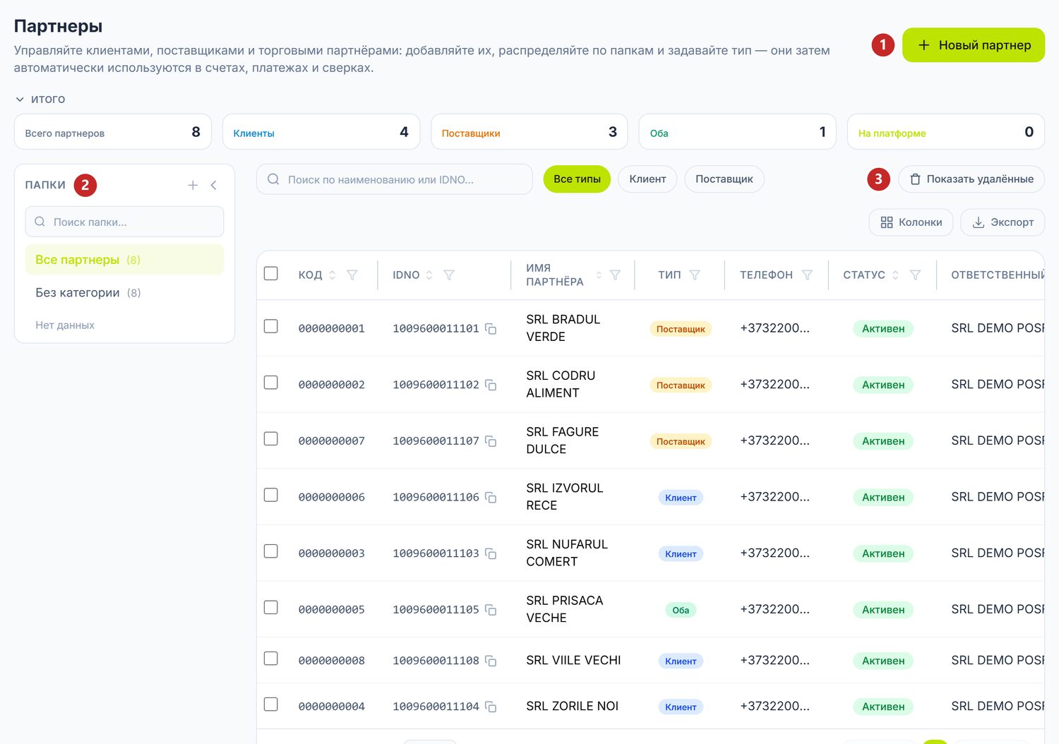Sort the table by IDNO column
The width and height of the screenshot is (1059, 744).
(429, 275)
